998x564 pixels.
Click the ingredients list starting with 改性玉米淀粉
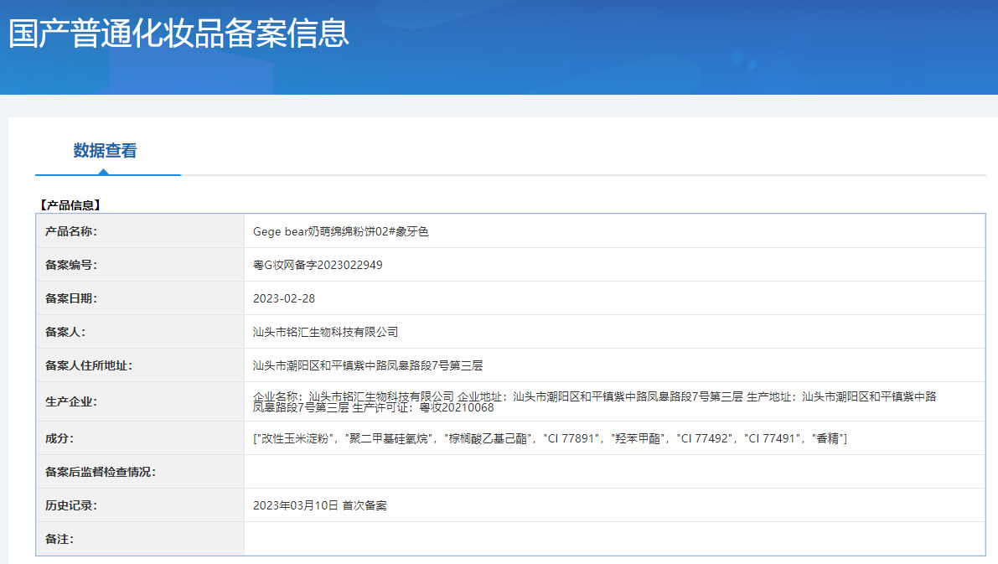[550, 438]
